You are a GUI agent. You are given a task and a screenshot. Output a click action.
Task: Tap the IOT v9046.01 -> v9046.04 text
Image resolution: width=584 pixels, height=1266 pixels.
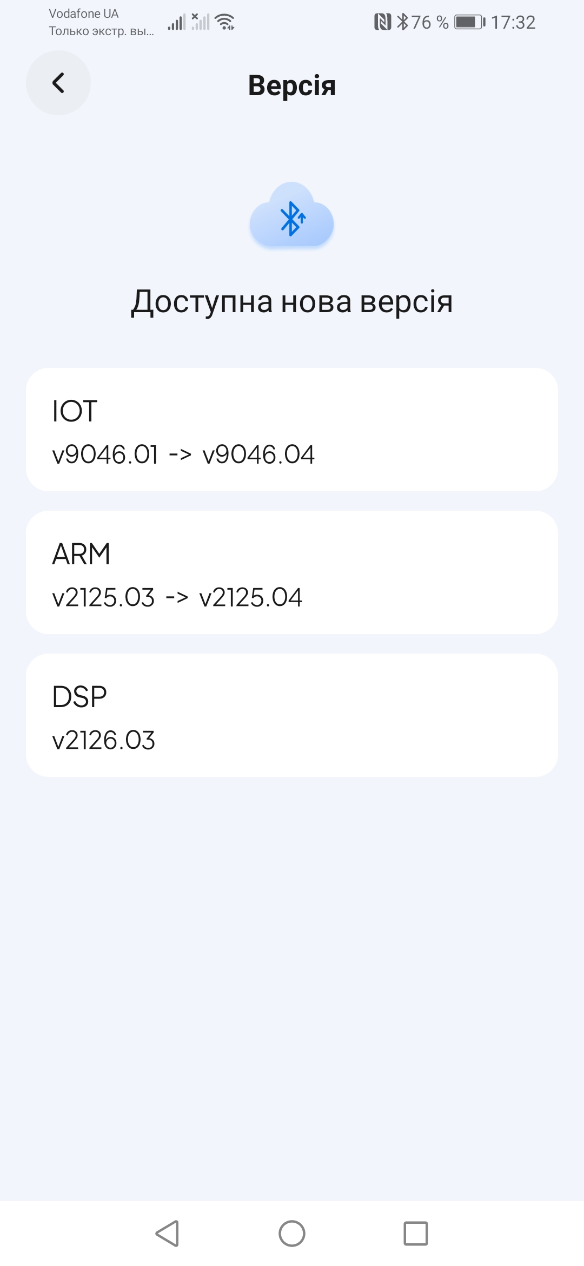point(183,454)
